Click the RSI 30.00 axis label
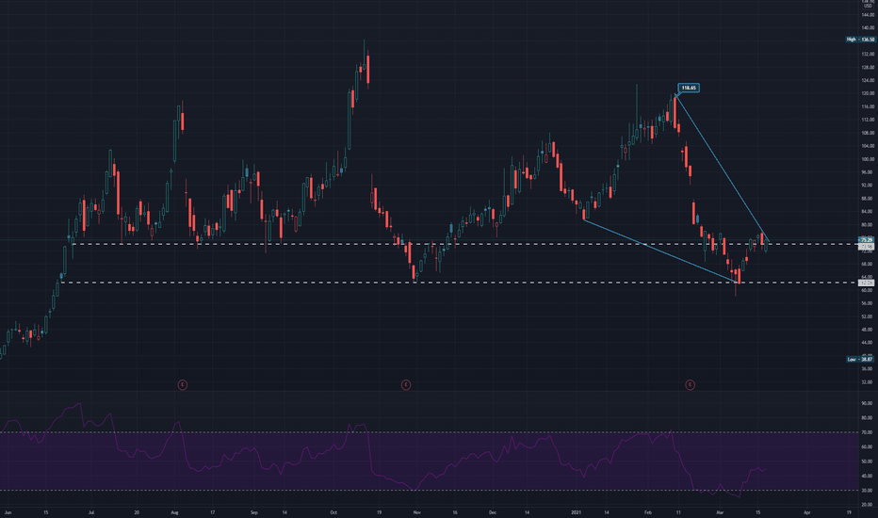Viewport: 878px width, 518px height. tap(868, 491)
